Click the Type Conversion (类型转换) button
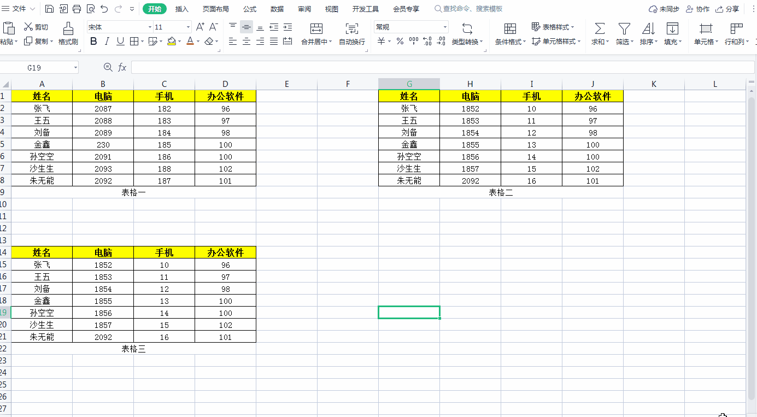 click(x=467, y=33)
